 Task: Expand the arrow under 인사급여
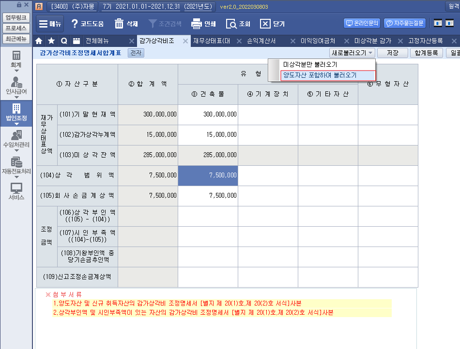pos(16,98)
